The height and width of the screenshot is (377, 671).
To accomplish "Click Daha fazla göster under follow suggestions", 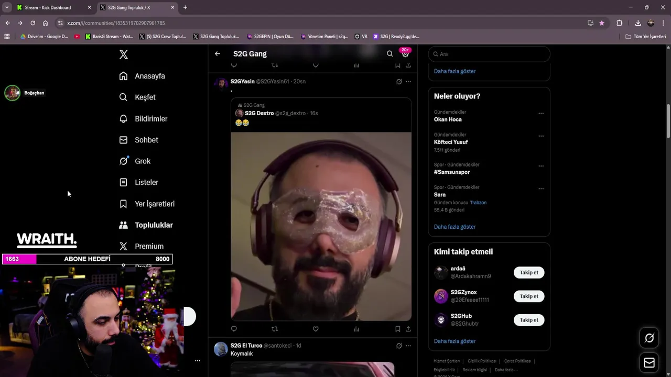I will click(454, 341).
